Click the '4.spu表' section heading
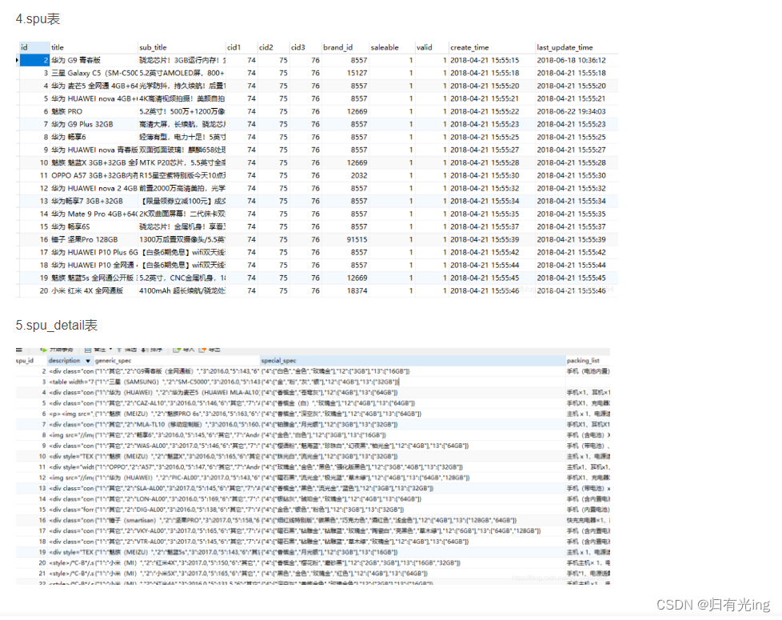Screen dimensions: 782x620 pos(38,19)
